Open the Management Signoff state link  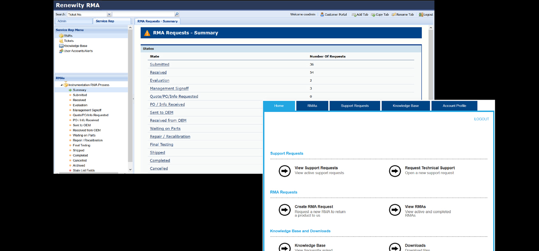click(169, 88)
